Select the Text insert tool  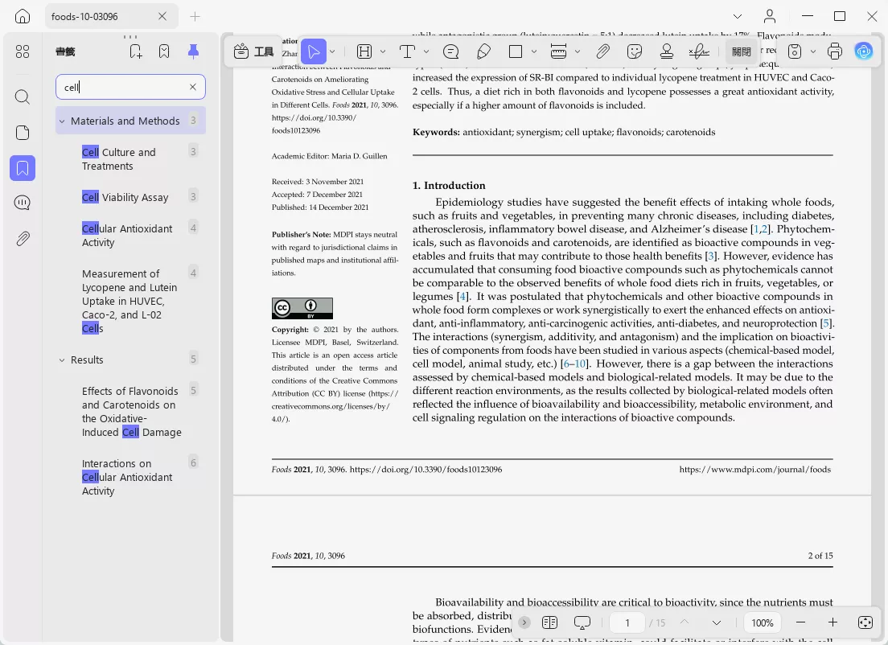point(407,51)
